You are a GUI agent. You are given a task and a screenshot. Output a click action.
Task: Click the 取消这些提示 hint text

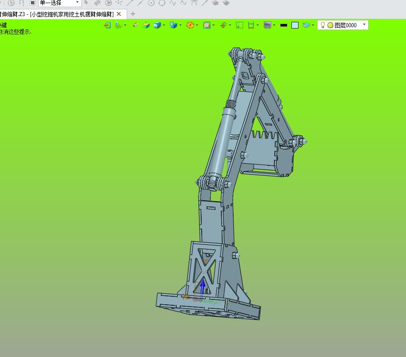(x=15, y=32)
